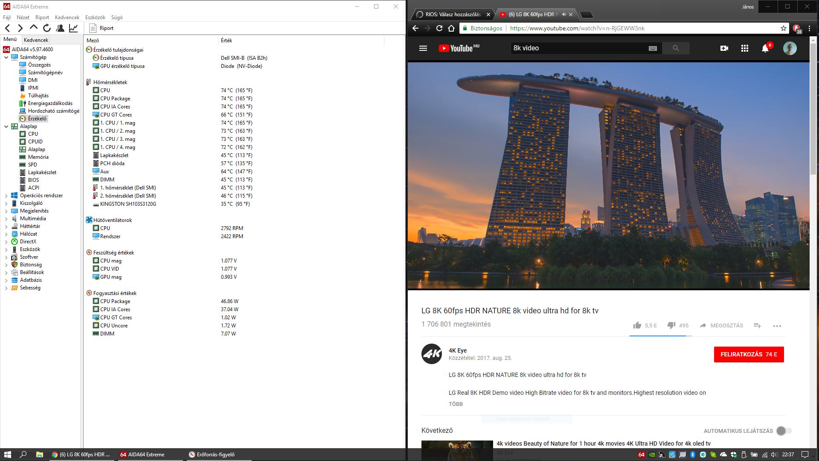Open Fájl menu in AIDA64
The width and height of the screenshot is (819, 461).
tap(7, 18)
